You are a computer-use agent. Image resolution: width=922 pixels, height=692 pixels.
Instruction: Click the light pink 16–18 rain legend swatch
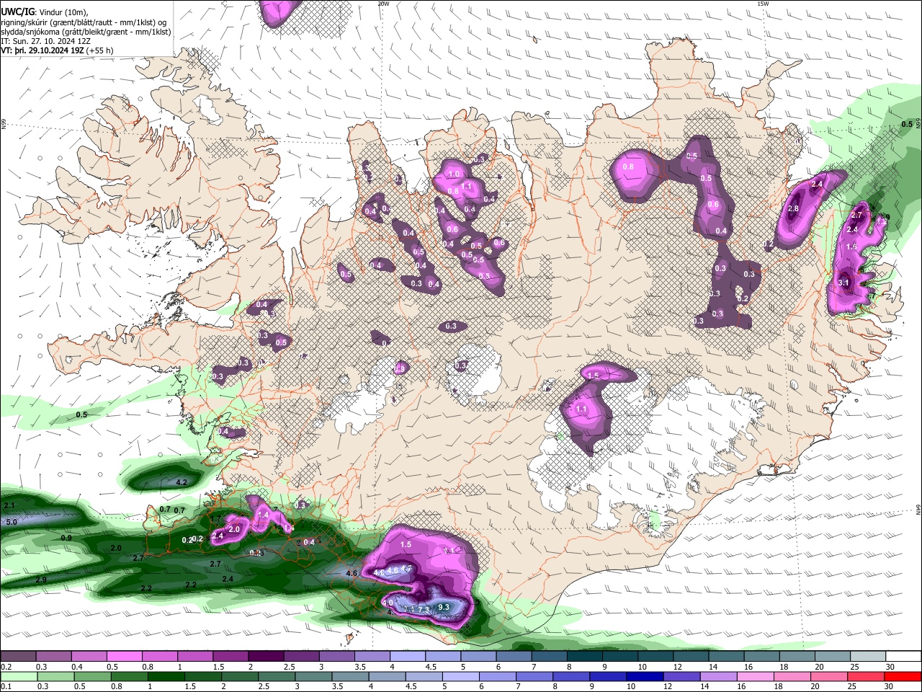pos(756,676)
